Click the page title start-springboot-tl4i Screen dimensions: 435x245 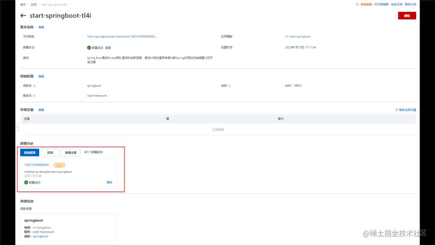(x=60, y=16)
